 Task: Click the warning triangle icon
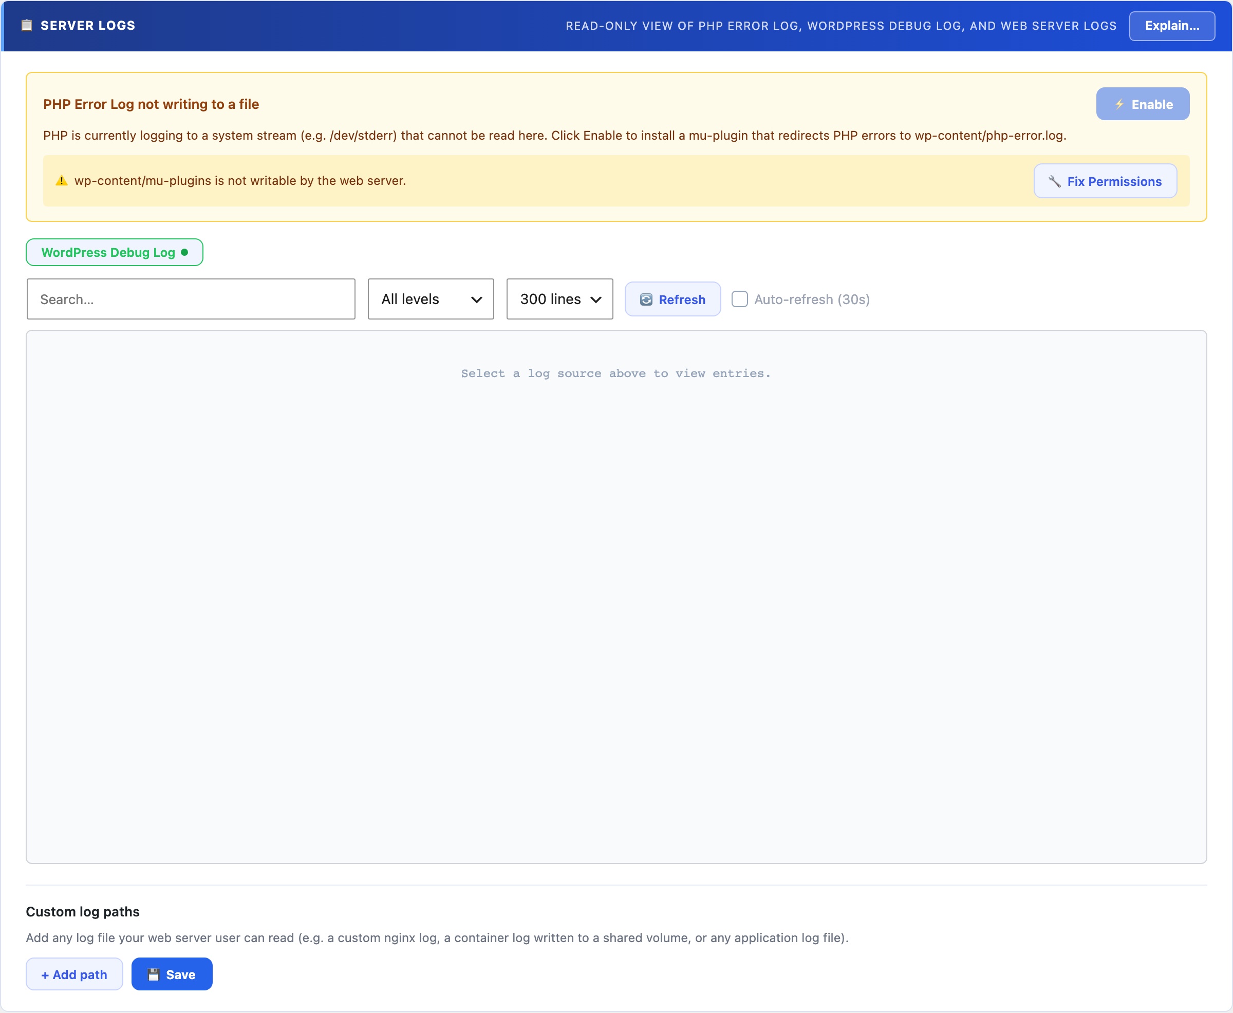[x=61, y=181]
